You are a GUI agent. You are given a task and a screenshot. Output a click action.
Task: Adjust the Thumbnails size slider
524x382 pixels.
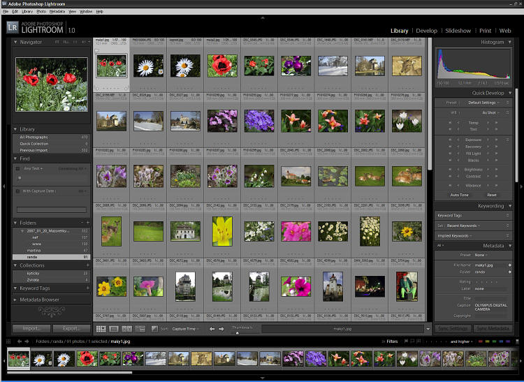point(238,332)
